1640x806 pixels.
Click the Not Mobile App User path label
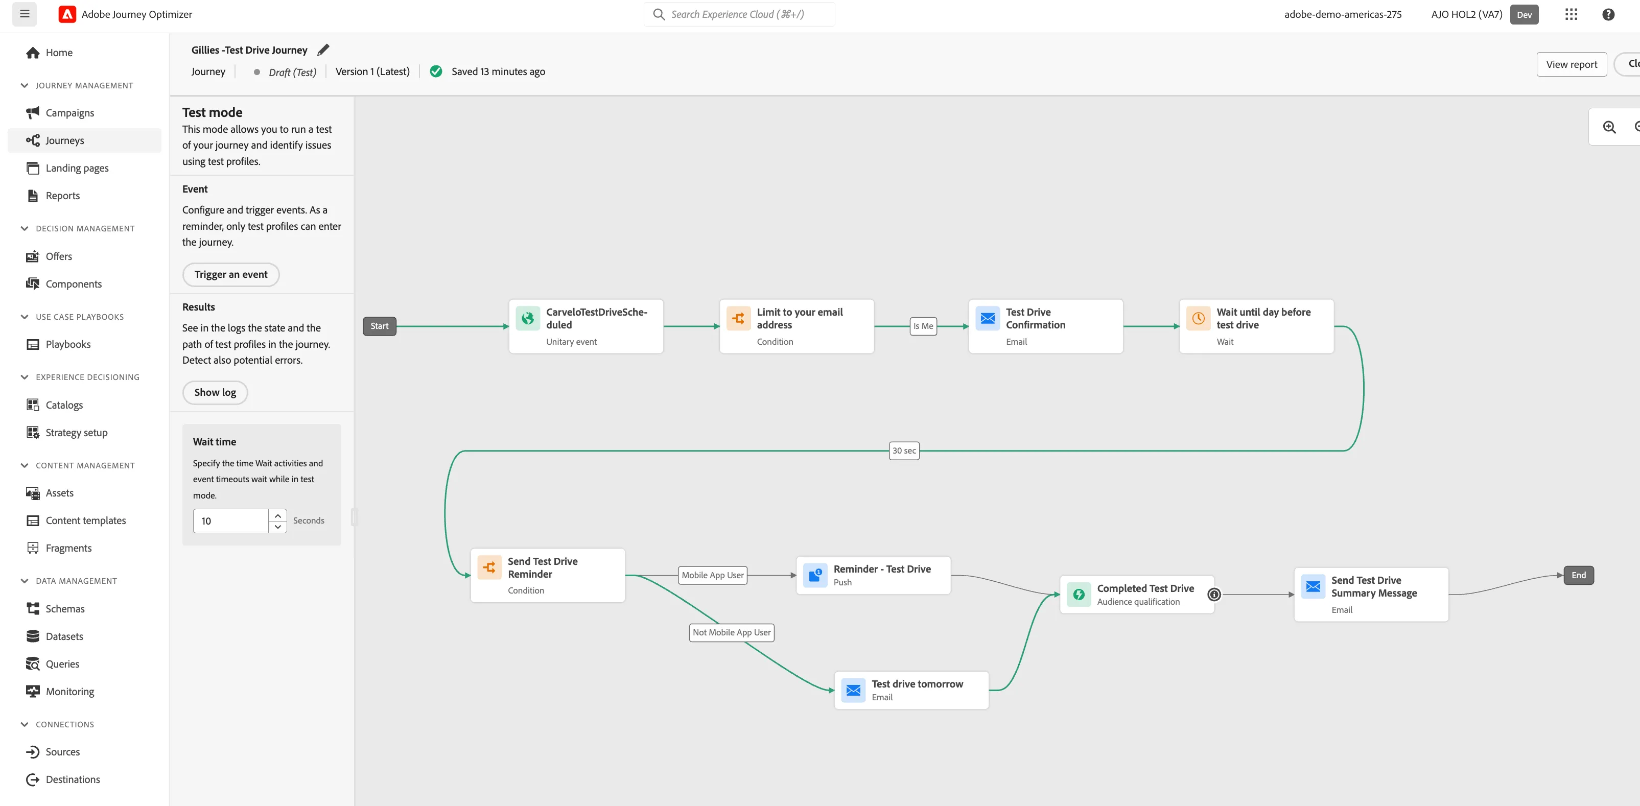732,632
